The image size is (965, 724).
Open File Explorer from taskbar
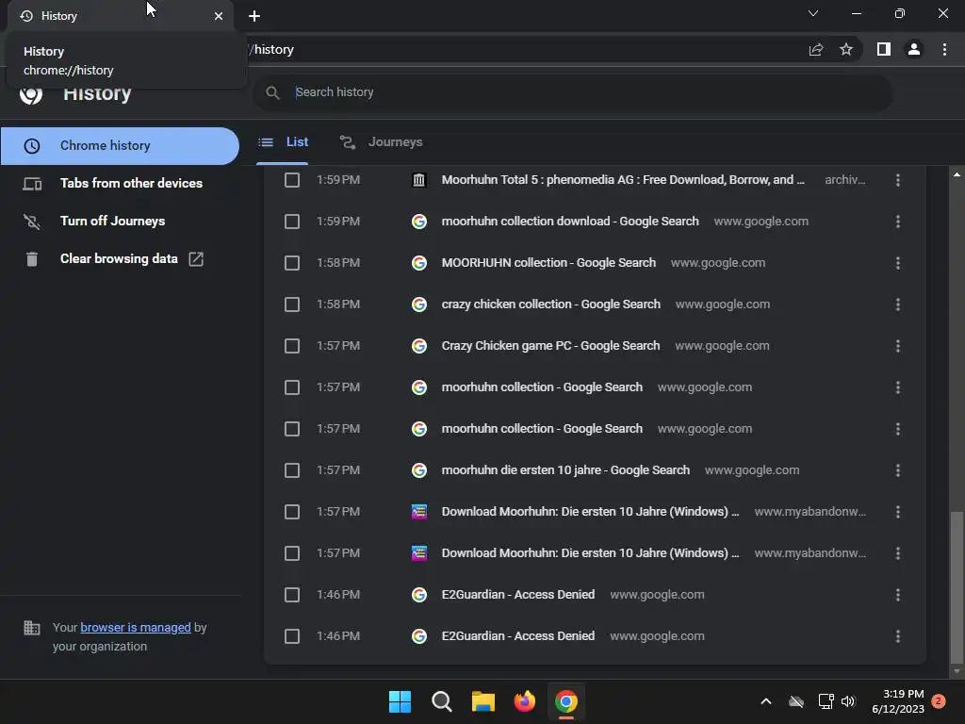pos(483,701)
